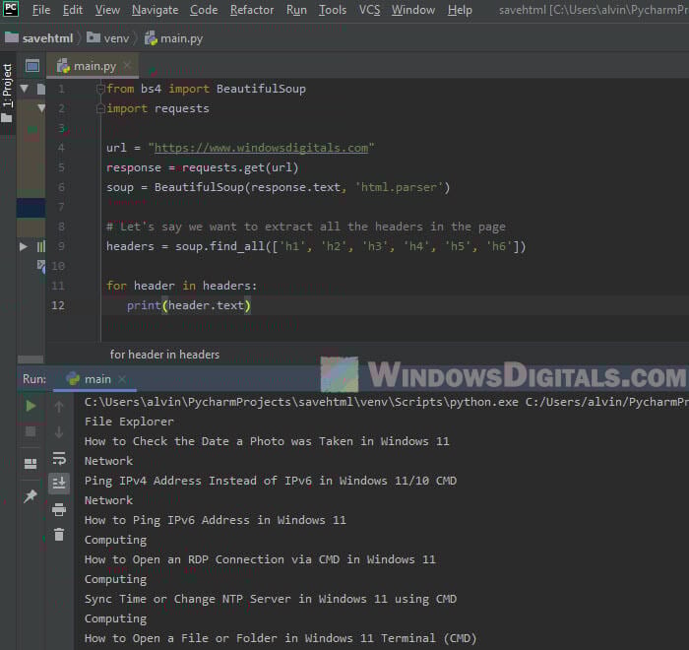Click 'How to Open an RDP Connection' output
This screenshot has height=650, width=689.
[x=260, y=559]
